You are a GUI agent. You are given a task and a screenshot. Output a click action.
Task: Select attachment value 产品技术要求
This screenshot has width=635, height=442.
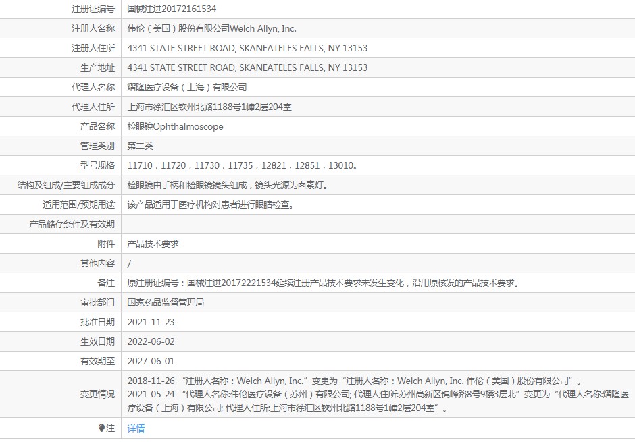click(153, 244)
